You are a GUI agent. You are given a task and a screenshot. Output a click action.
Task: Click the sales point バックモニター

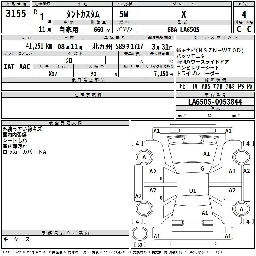(x=193, y=56)
